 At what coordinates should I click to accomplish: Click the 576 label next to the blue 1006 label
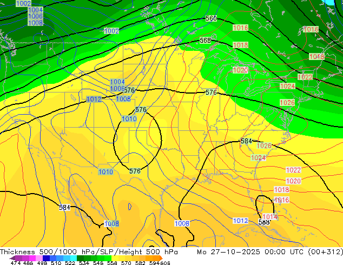pos(130,90)
